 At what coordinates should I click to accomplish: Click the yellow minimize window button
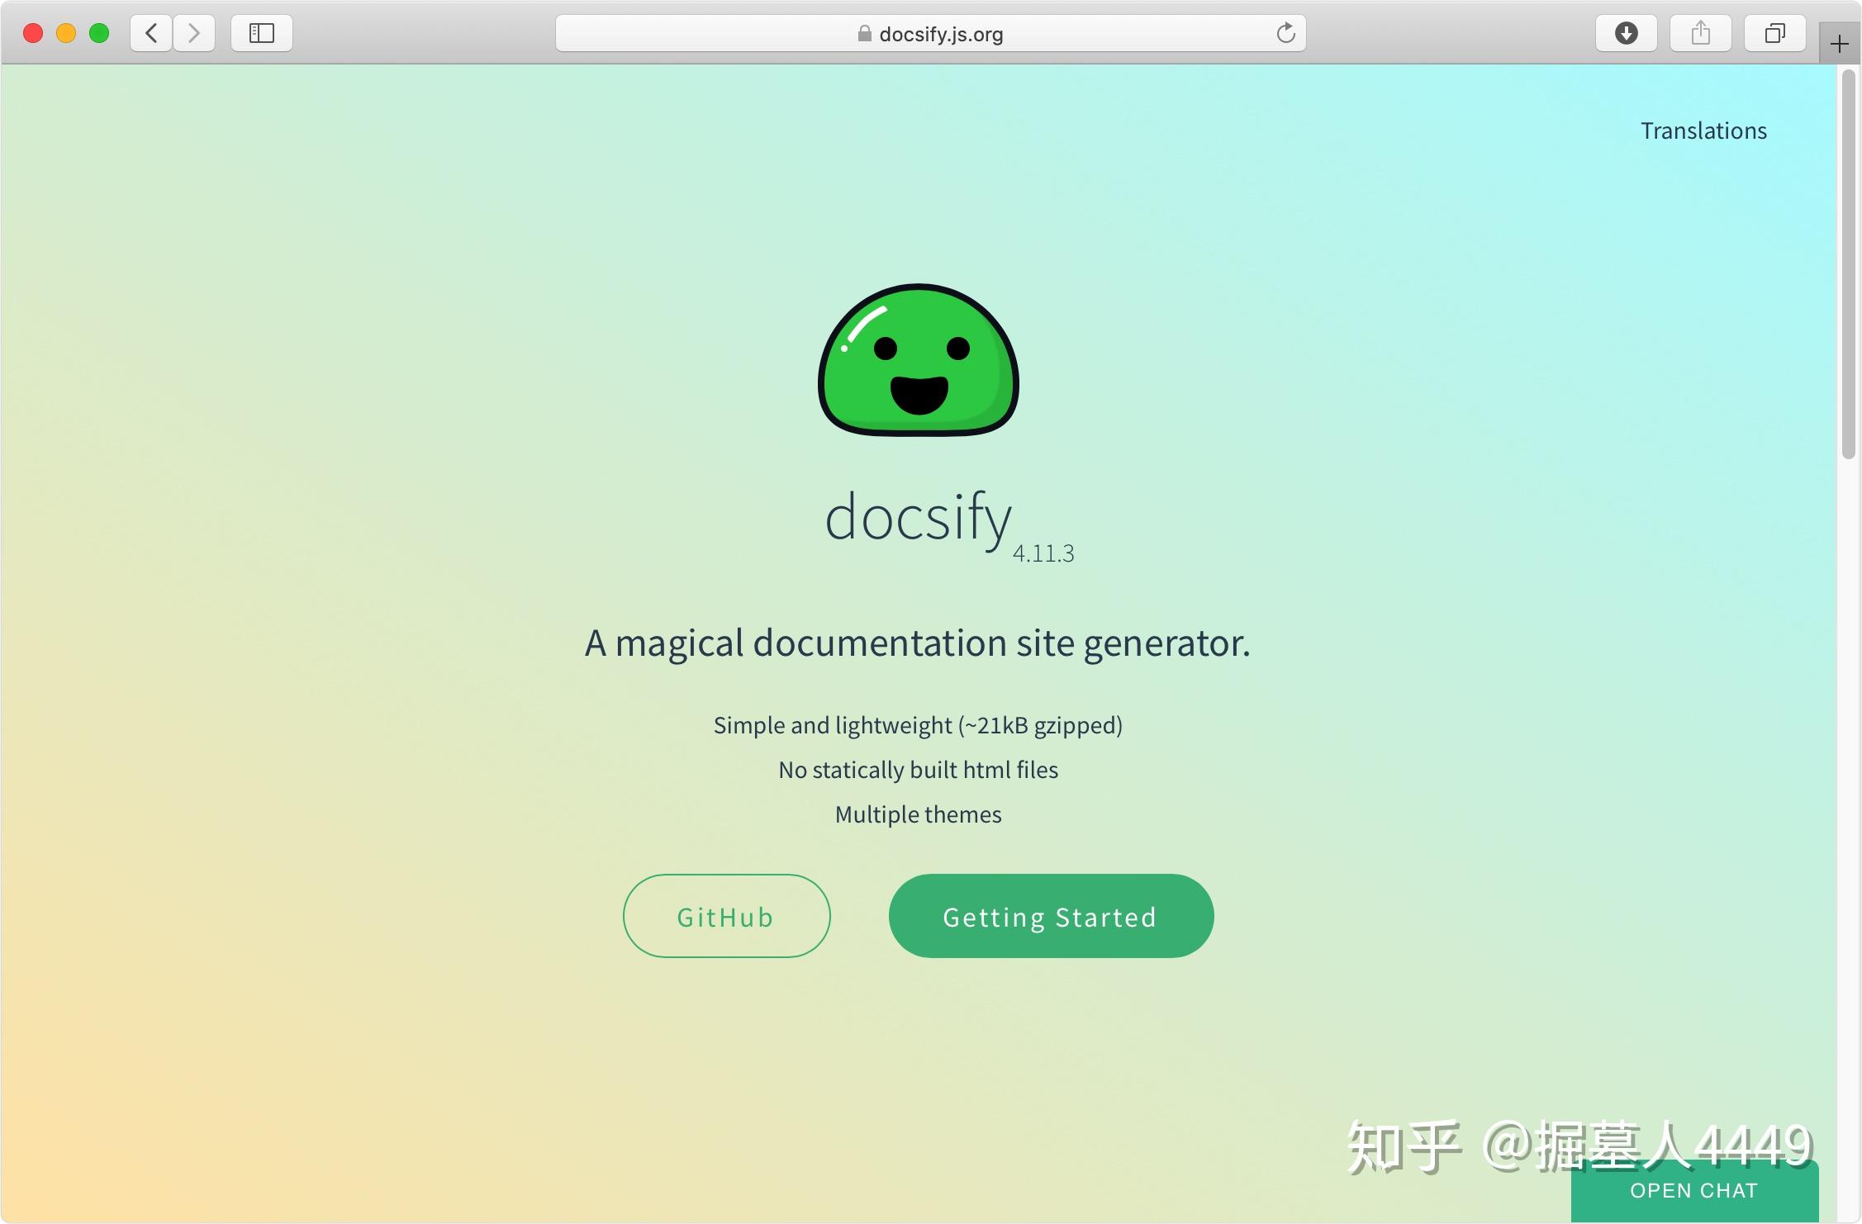click(66, 32)
